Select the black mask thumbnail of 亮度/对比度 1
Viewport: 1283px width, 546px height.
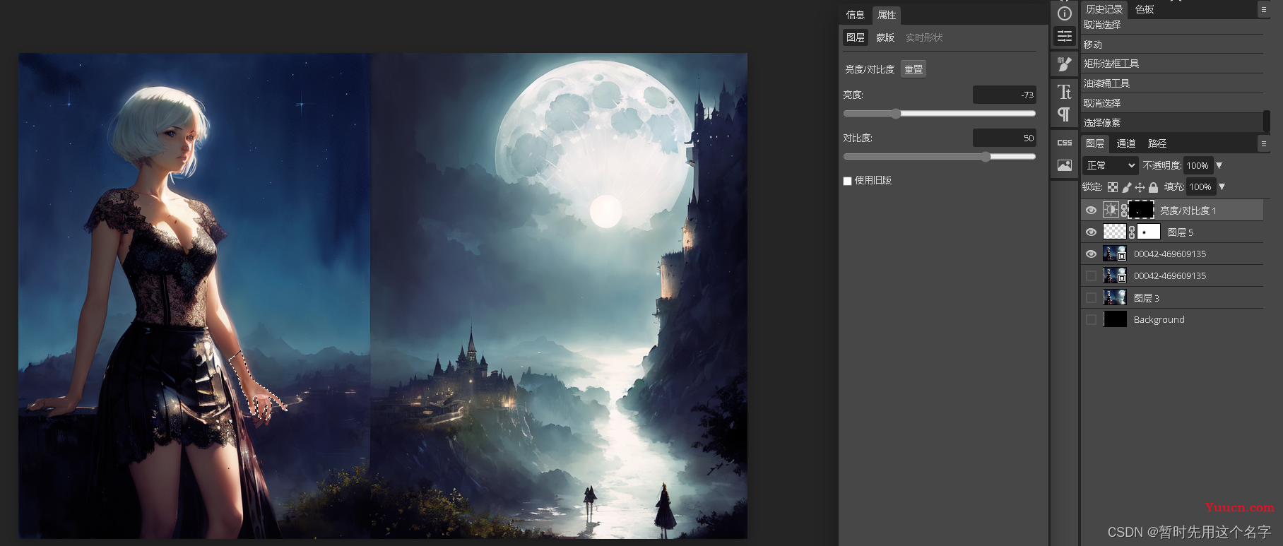[1141, 210]
